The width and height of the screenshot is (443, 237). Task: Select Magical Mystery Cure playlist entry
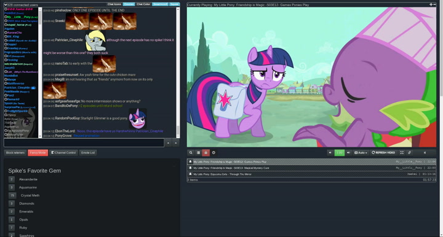point(311,168)
